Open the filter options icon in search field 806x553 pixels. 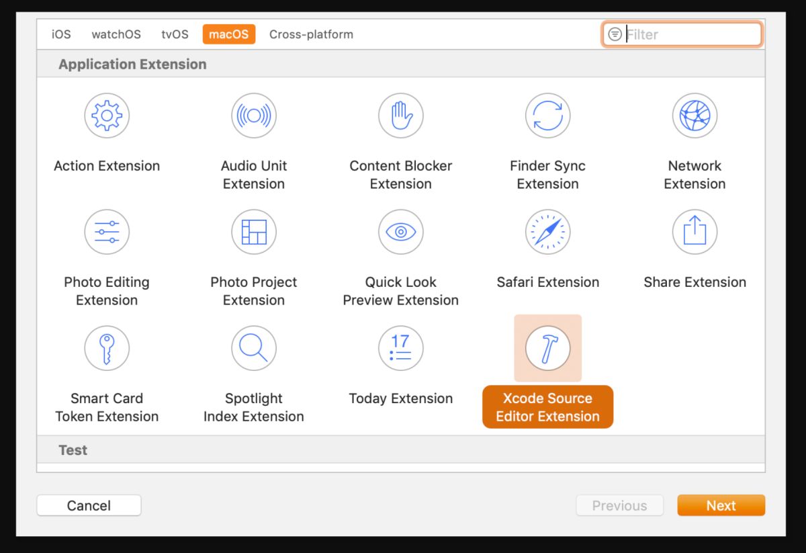coord(615,34)
